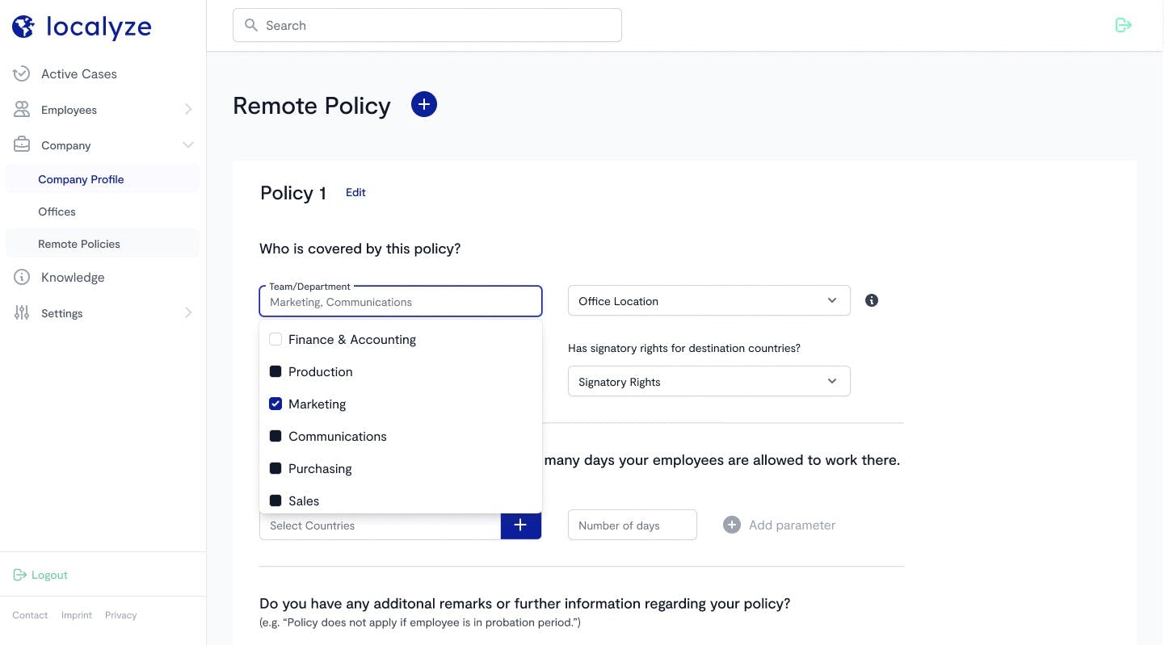Open Active Cases via its clock icon
1165x645 pixels.
click(21, 73)
